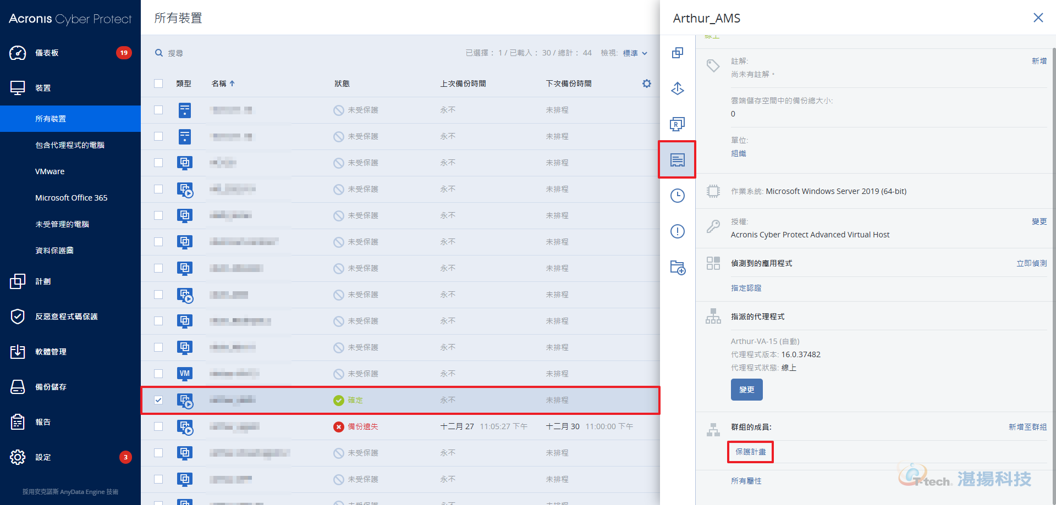Click the red 3 badge on 設定
Image resolution: width=1056 pixels, height=505 pixels.
coord(125,457)
